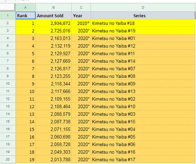Click the Series header cell

[x=143, y=16]
